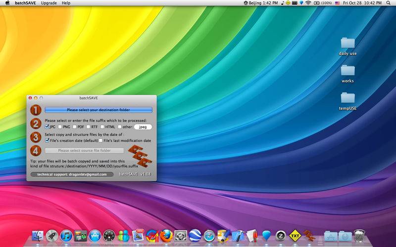Click the batchSAVE logo in window
Screen dimensions: 396x247
coord(140,156)
